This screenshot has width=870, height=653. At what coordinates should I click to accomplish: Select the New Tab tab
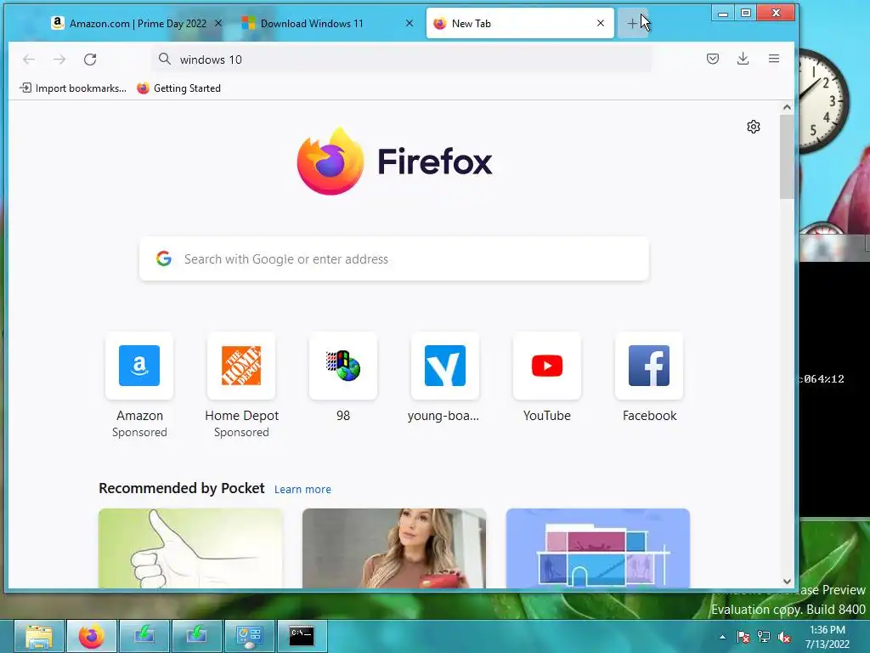pos(520,23)
